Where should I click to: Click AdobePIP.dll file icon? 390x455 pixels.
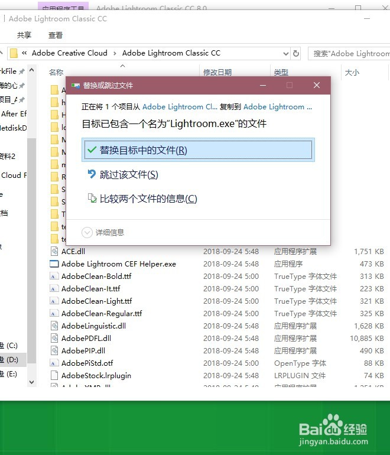point(54,351)
